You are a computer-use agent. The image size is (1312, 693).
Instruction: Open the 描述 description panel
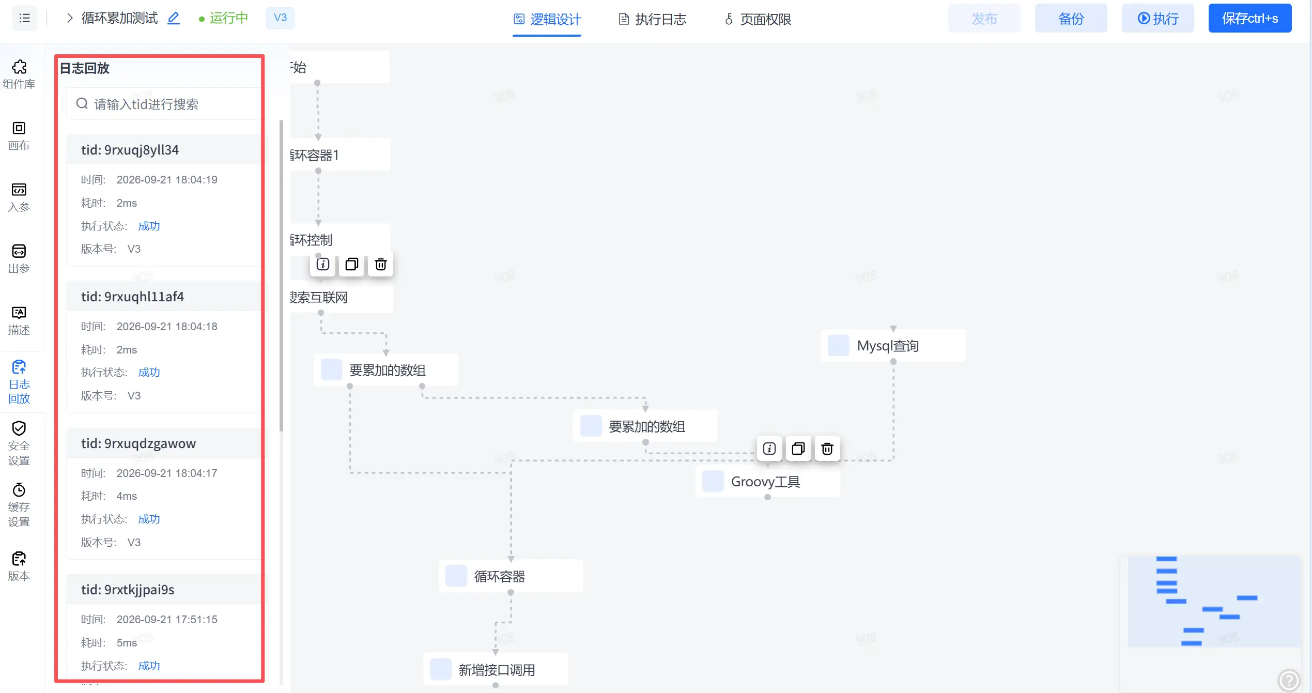point(19,320)
